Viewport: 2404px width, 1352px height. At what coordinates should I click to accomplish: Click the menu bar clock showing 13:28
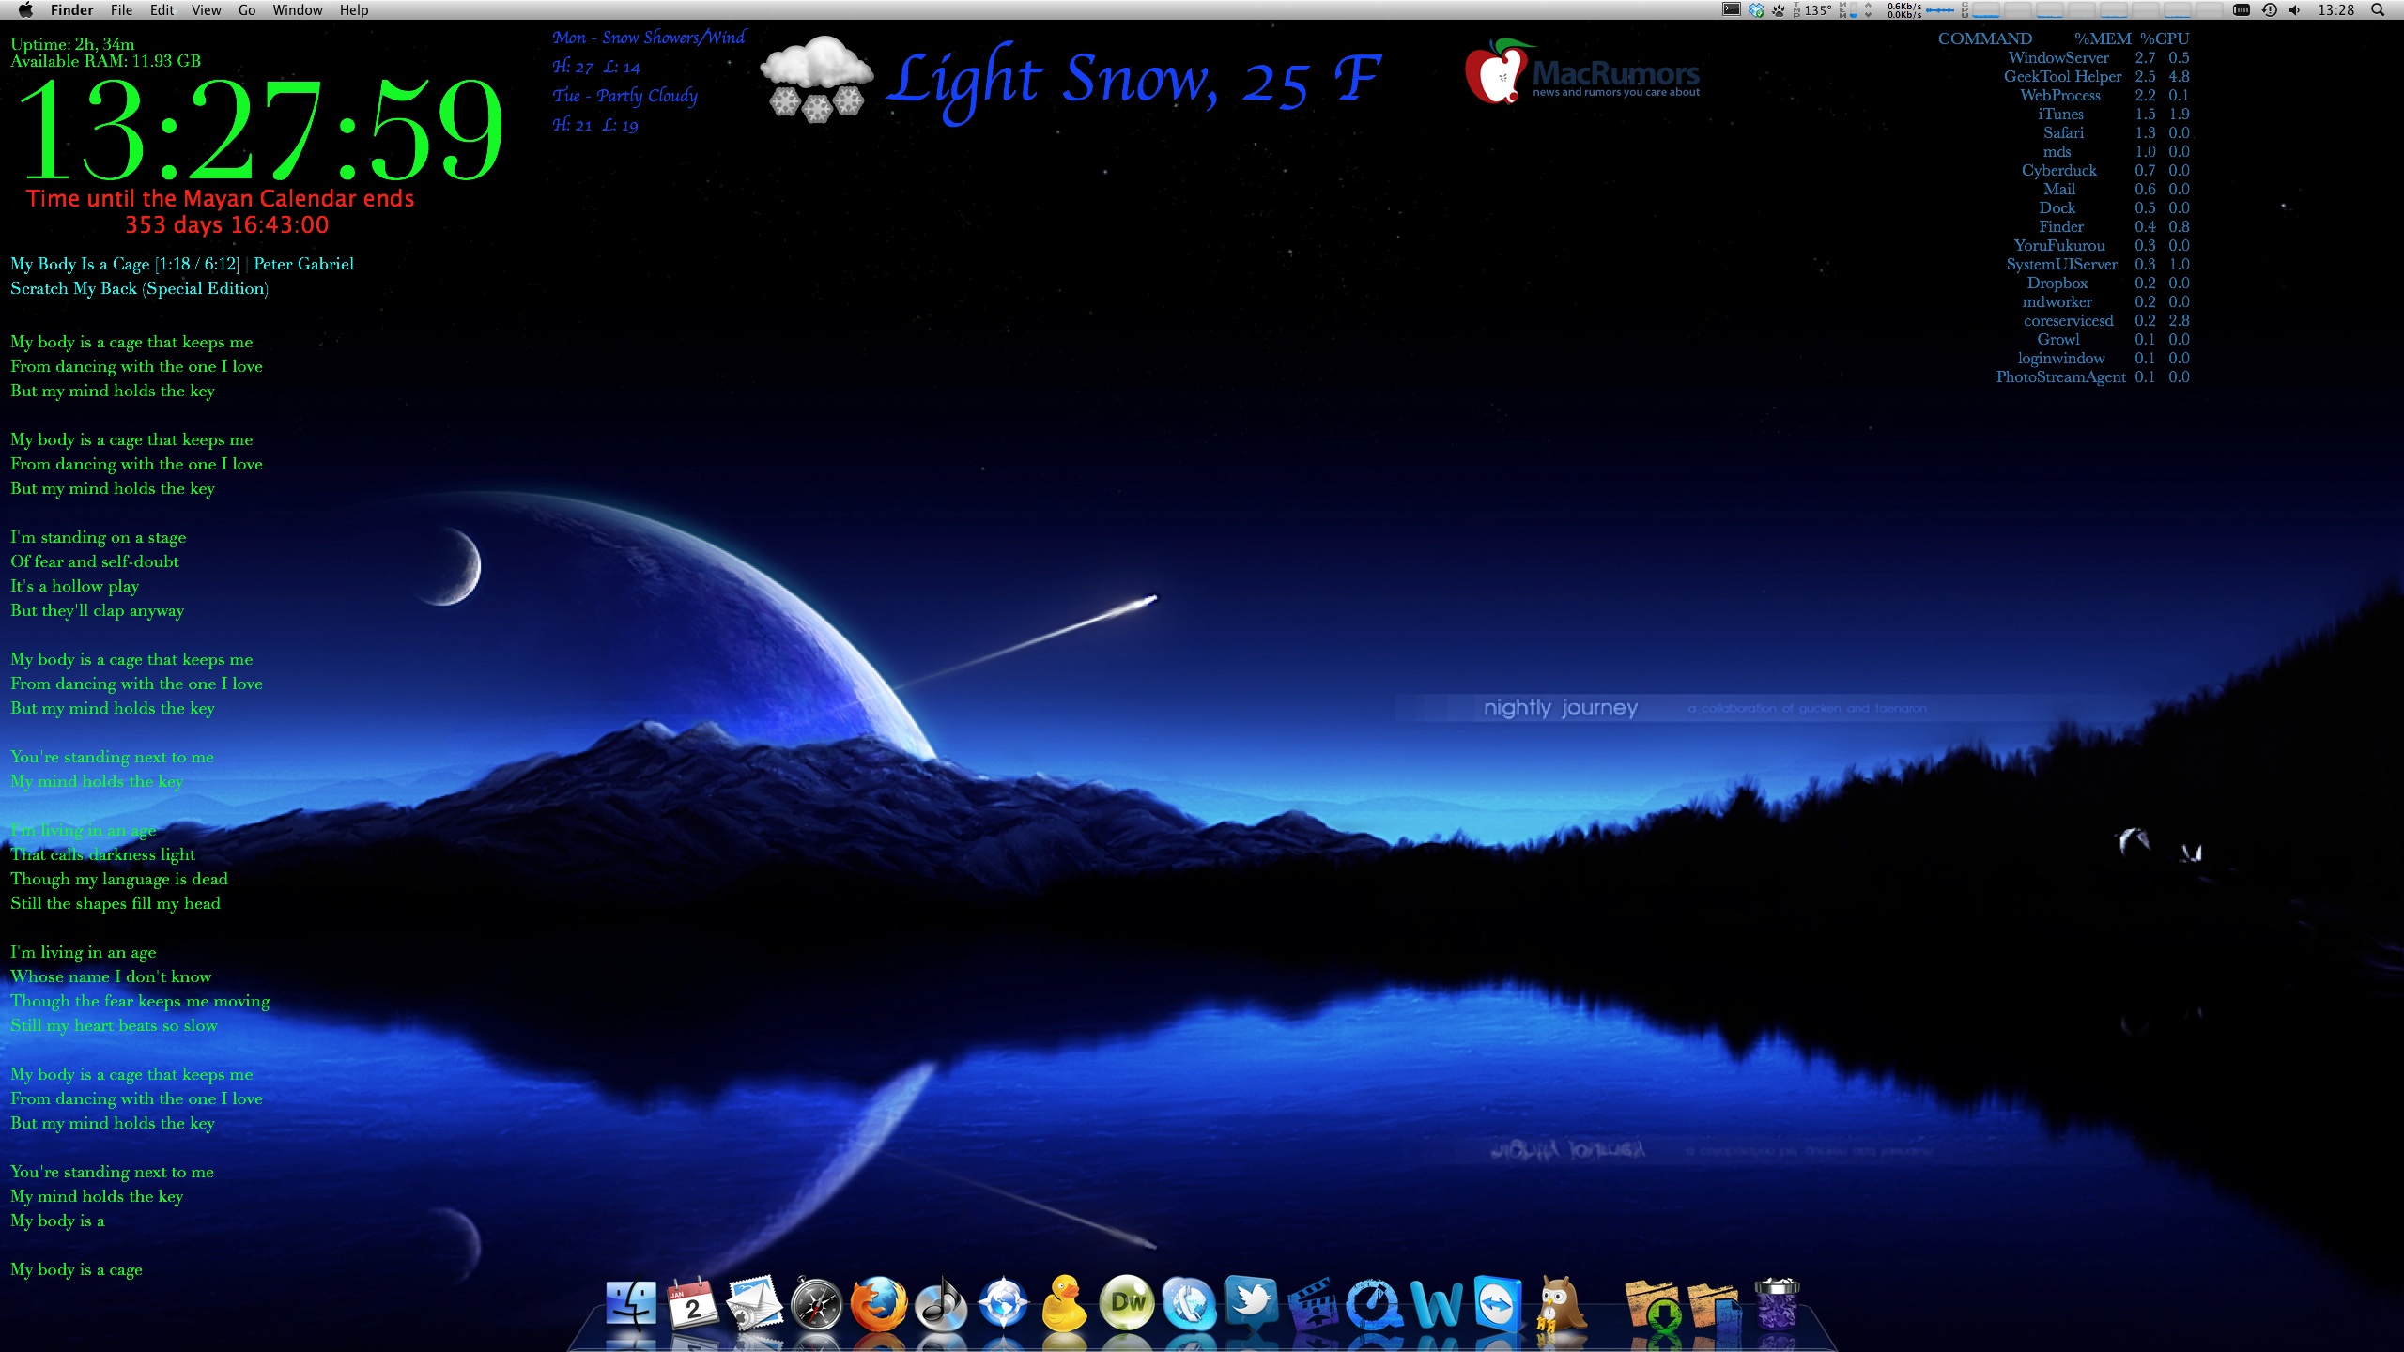[2335, 10]
